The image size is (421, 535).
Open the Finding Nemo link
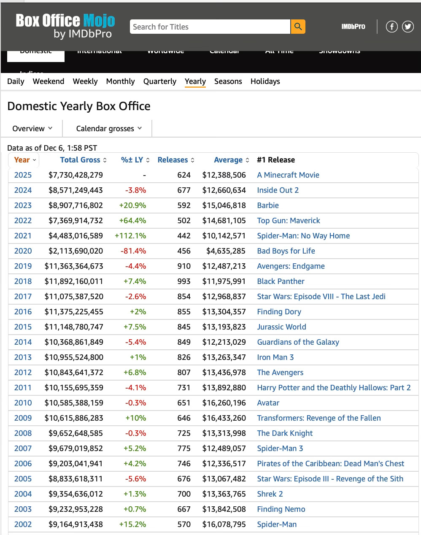click(281, 509)
